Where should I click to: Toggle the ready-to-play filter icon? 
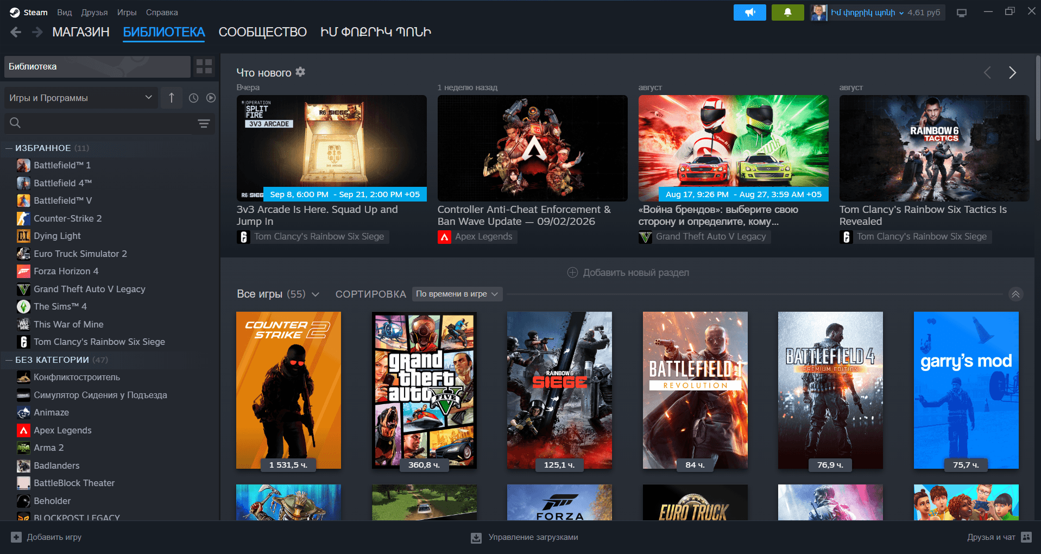pos(211,98)
